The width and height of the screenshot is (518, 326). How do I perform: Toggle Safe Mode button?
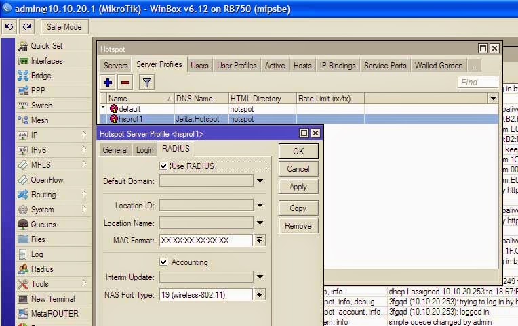64,27
